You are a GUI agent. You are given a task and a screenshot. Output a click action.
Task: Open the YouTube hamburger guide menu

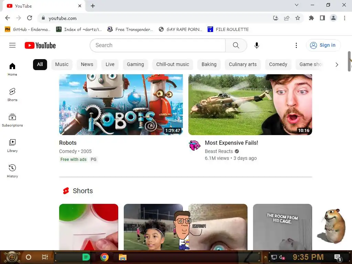12,45
